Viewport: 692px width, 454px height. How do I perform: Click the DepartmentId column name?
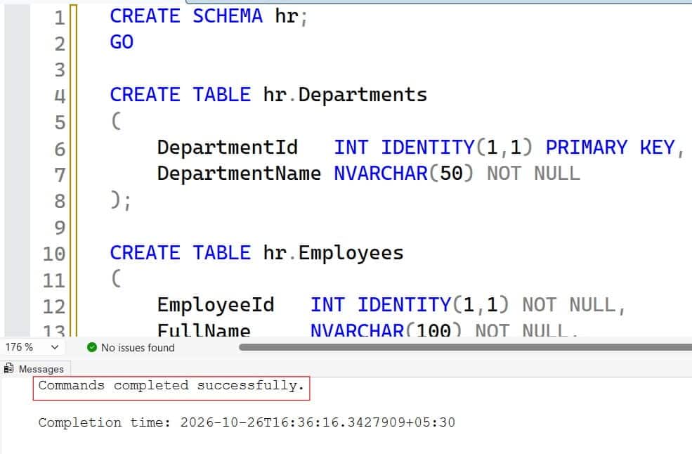pos(228,148)
